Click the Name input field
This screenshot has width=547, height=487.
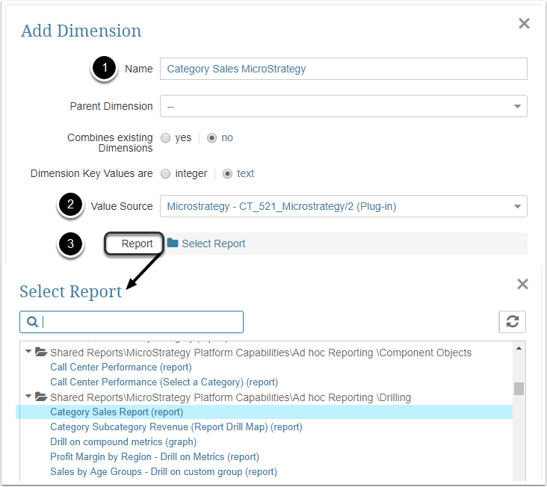point(343,69)
